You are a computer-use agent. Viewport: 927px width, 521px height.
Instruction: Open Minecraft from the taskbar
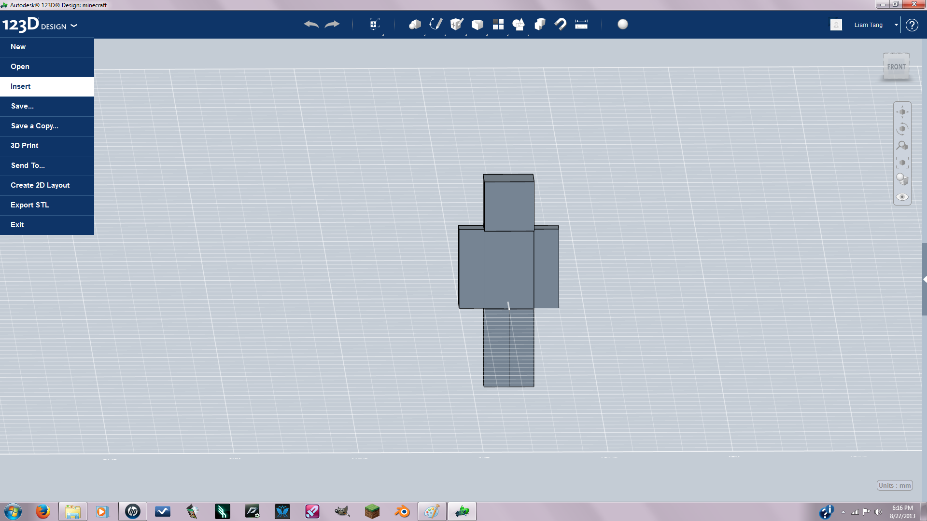(x=372, y=511)
